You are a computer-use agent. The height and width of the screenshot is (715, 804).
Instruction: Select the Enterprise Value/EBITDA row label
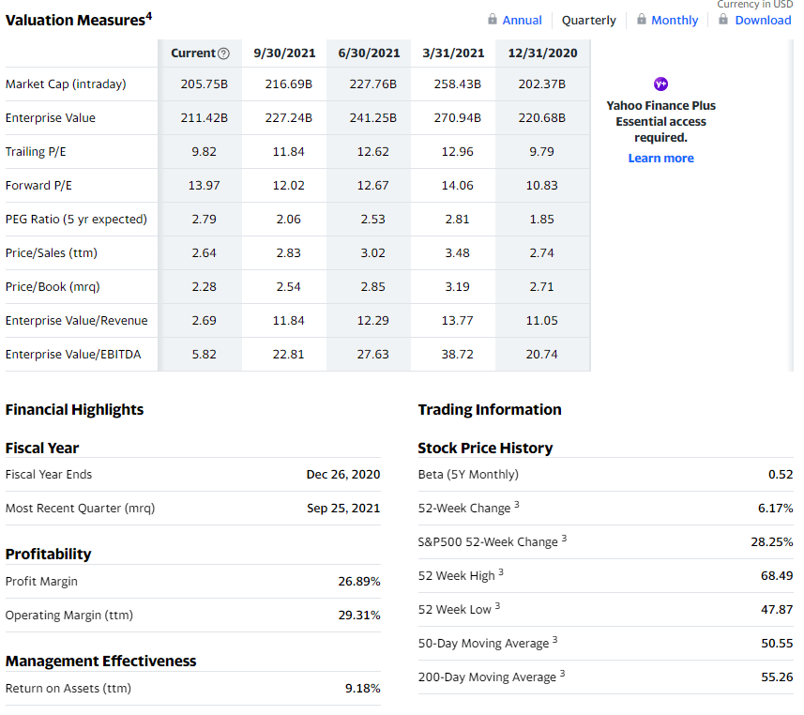click(x=73, y=355)
